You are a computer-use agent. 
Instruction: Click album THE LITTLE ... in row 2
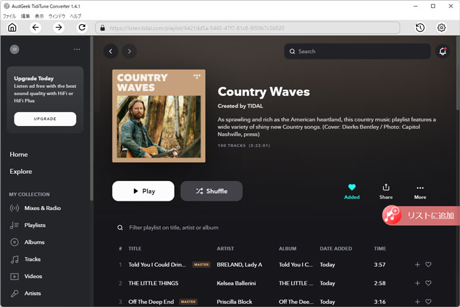click(296, 283)
